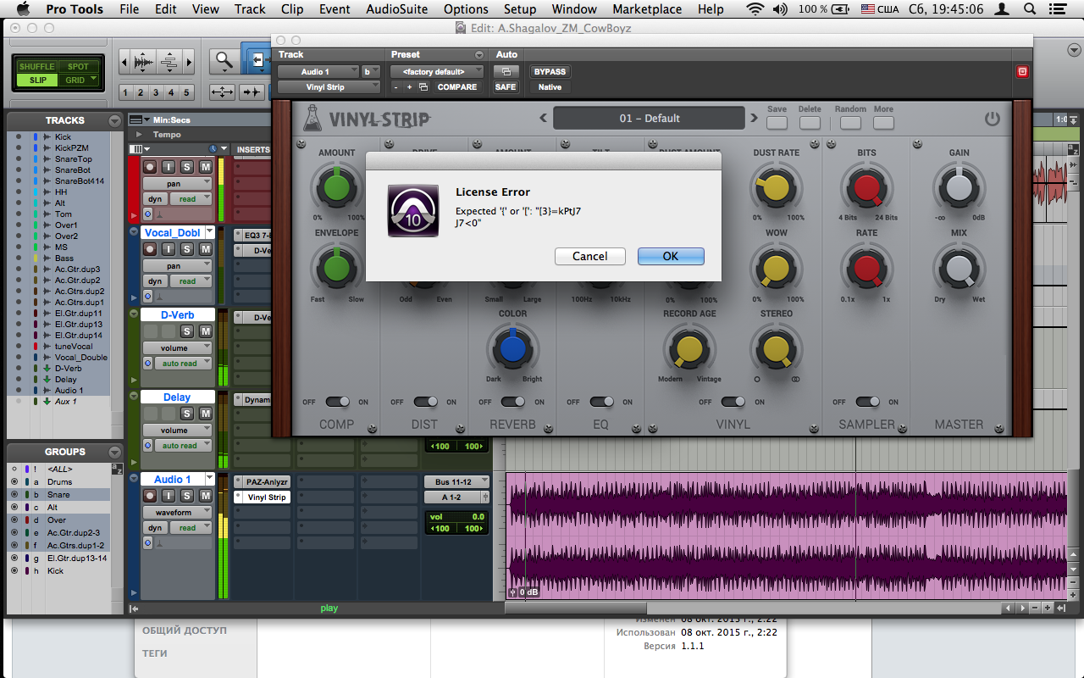Select zoom preset 1
Image resolution: width=1084 pixels, height=678 pixels.
click(x=125, y=92)
